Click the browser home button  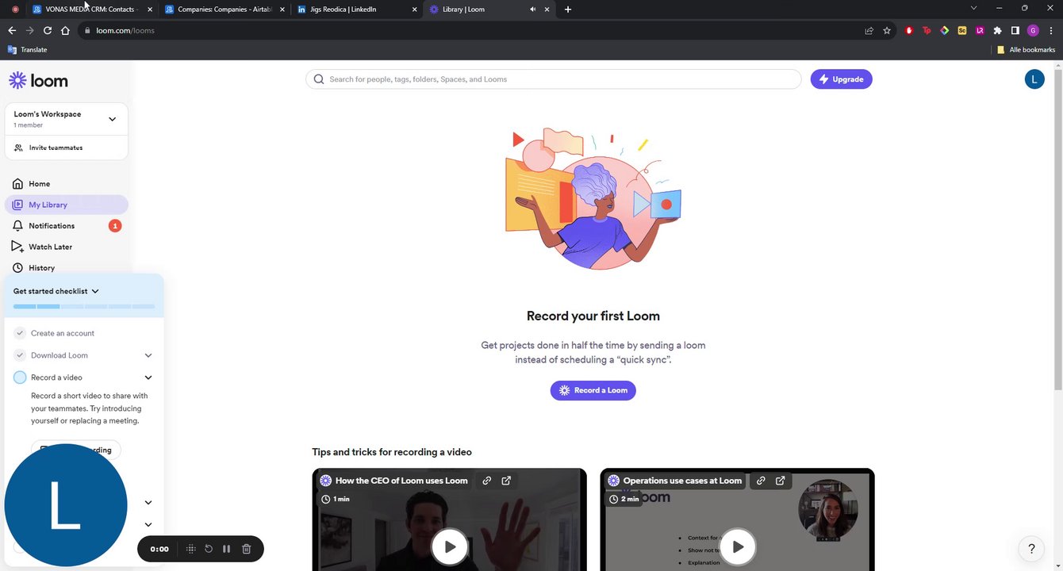point(65,30)
